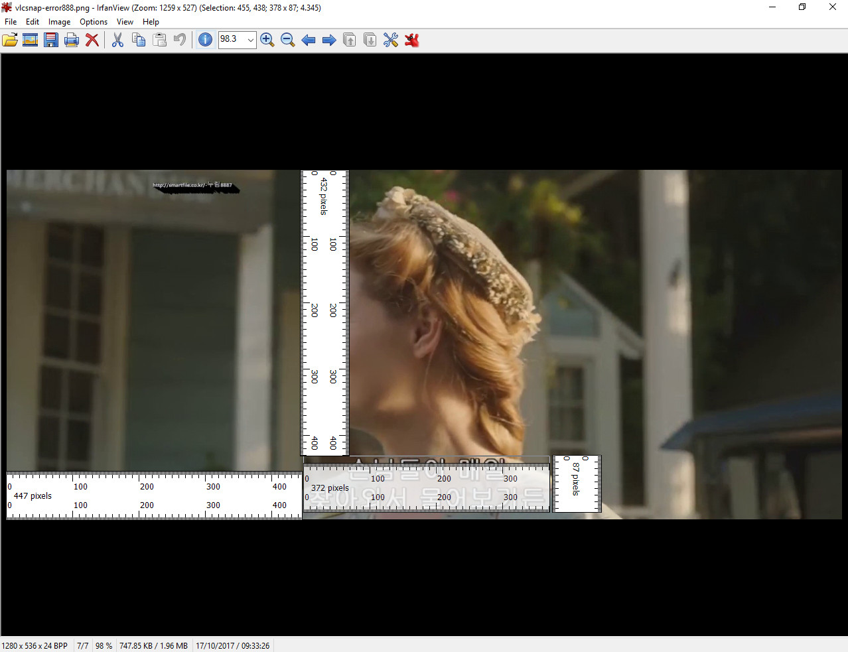
Task: Open the View menu
Action: pos(125,22)
